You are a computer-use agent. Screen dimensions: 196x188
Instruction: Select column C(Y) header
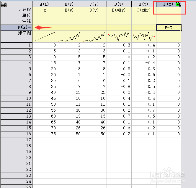94,4
